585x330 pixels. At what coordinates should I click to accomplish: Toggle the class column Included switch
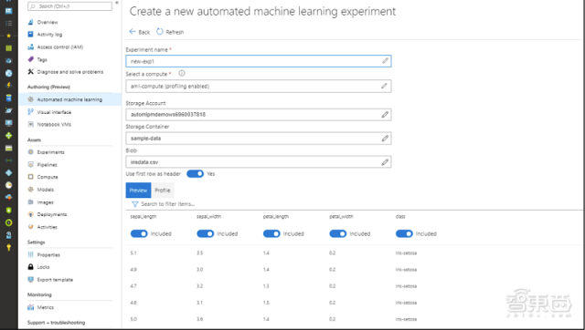click(x=404, y=233)
